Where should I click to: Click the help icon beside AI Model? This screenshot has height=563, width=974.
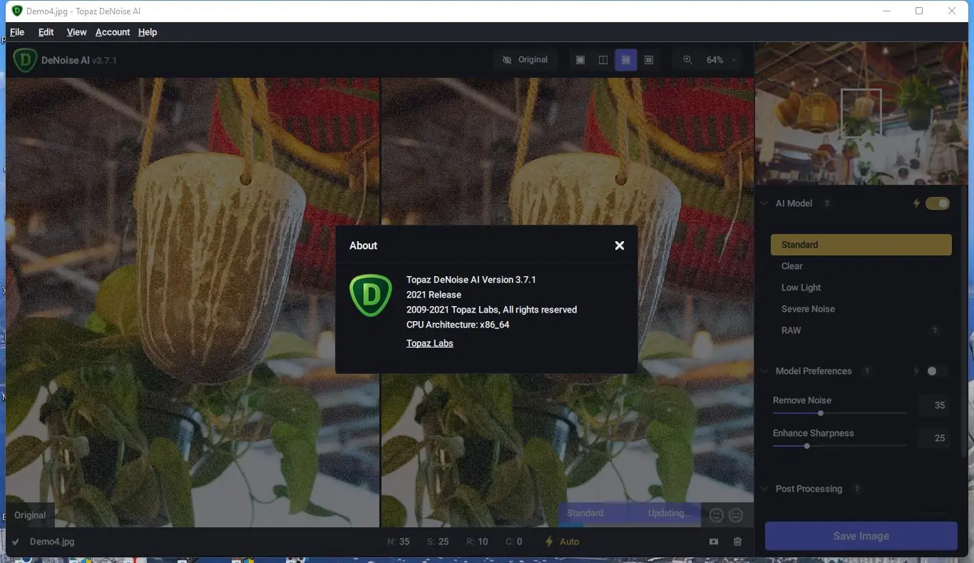[x=828, y=203]
